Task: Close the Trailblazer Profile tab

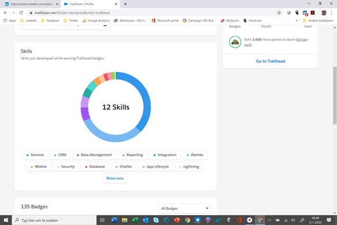Action: (x=116, y=4)
